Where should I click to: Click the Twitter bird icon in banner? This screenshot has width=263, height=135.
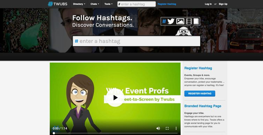pyautogui.click(x=171, y=21)
